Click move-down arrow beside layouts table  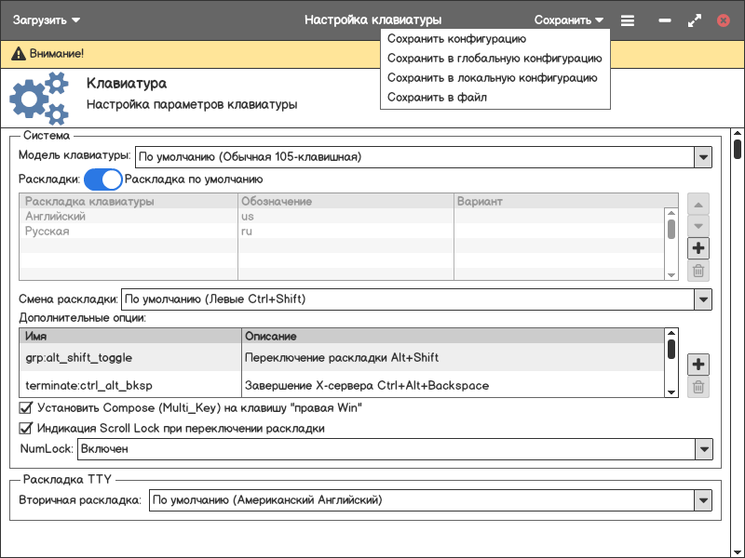point(698,226)
